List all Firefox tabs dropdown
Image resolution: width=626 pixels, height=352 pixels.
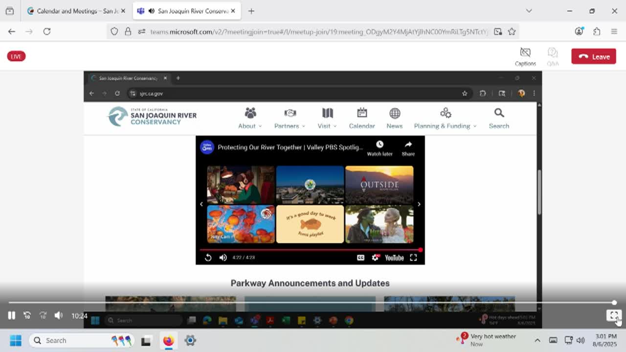click(529, 11)
